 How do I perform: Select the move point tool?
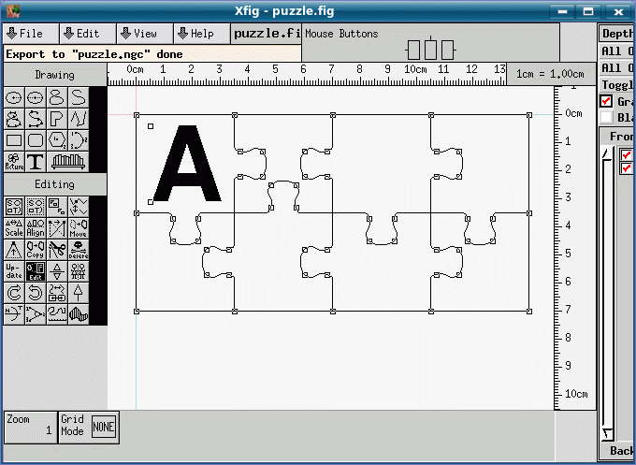tap(57, 228)
